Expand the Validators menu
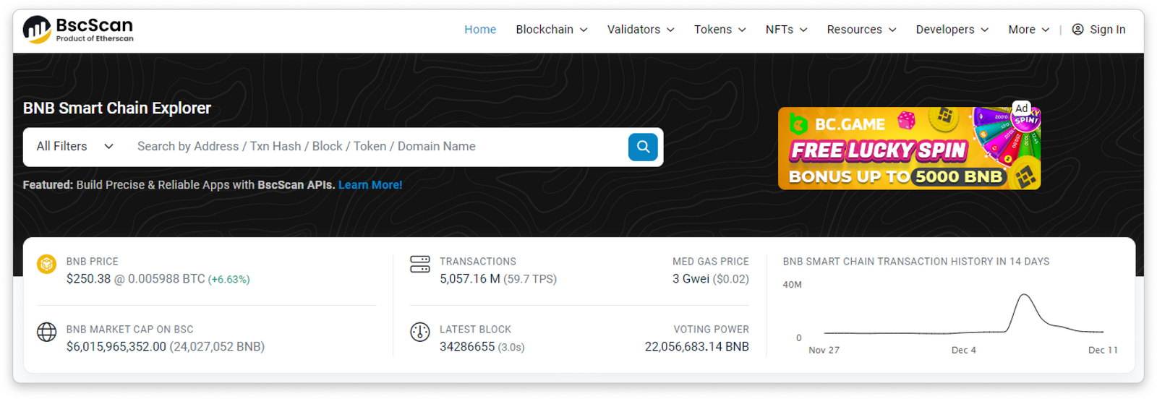 [641, 30]
